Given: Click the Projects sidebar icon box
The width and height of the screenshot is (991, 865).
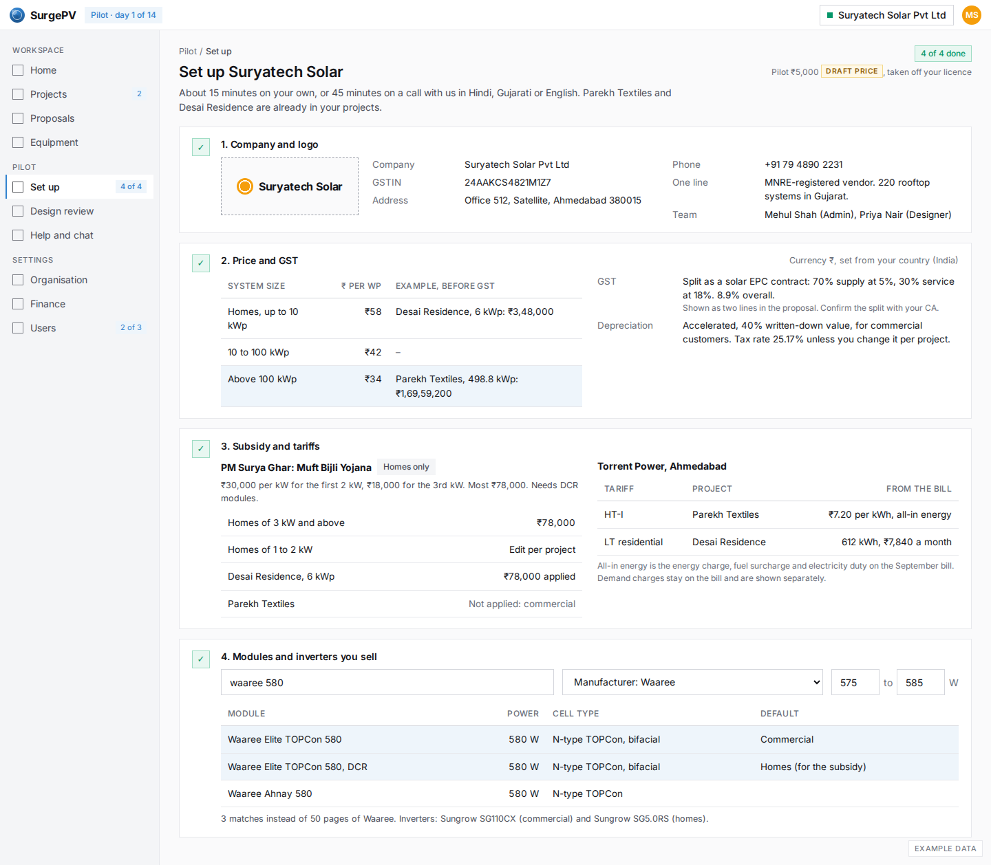Looking at the screenshot, I should (x=18, y=94).
